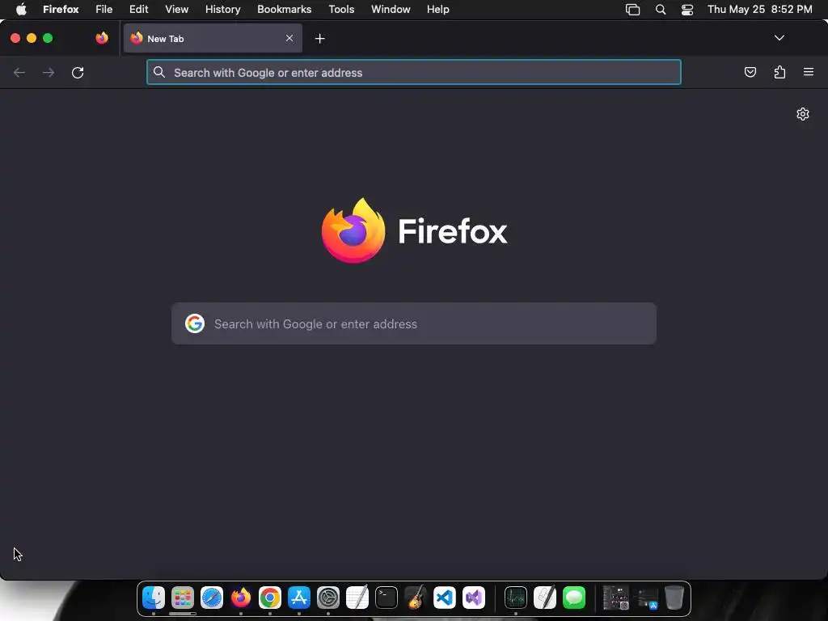
Task: Launch Messages from the Dock
Action: tap(574, 598)
